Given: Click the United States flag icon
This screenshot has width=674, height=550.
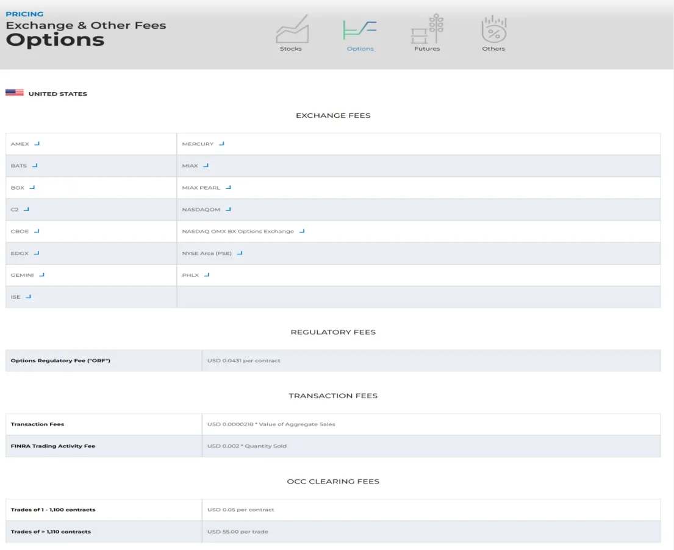Looking at the screenshot, I should pyautogui.click(x=15, y=93).
